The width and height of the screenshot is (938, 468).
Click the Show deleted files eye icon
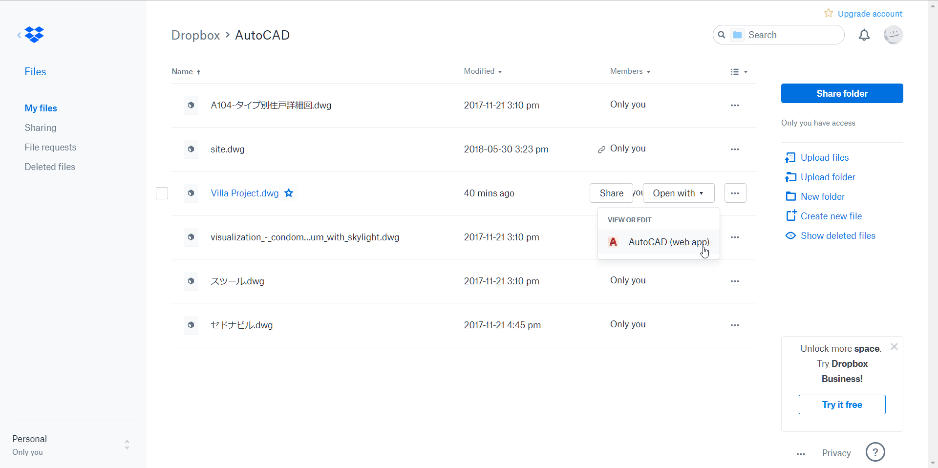tap(790, 235)
